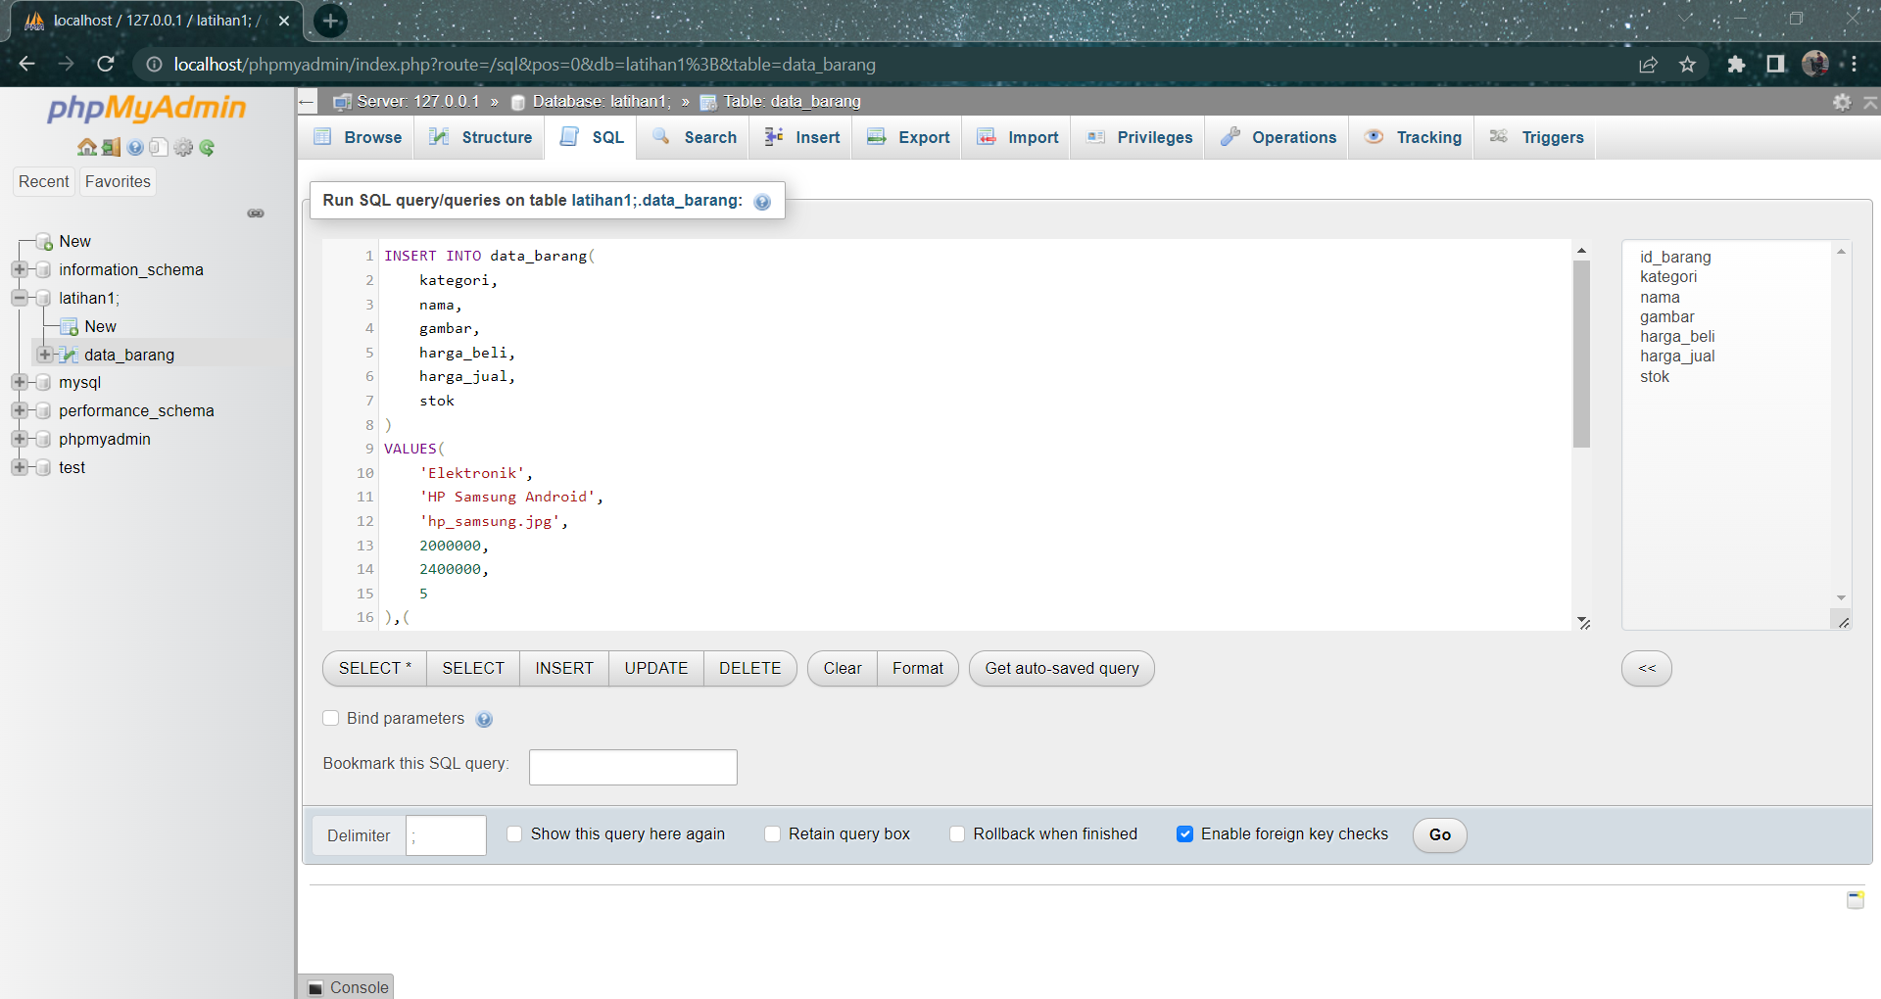Click the MySQL documentation page icon
The image size is (1881, 999).
click(159, 147)
